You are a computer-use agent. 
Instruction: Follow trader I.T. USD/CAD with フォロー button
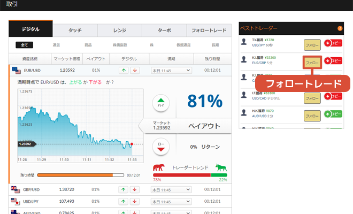click(312, 98)
